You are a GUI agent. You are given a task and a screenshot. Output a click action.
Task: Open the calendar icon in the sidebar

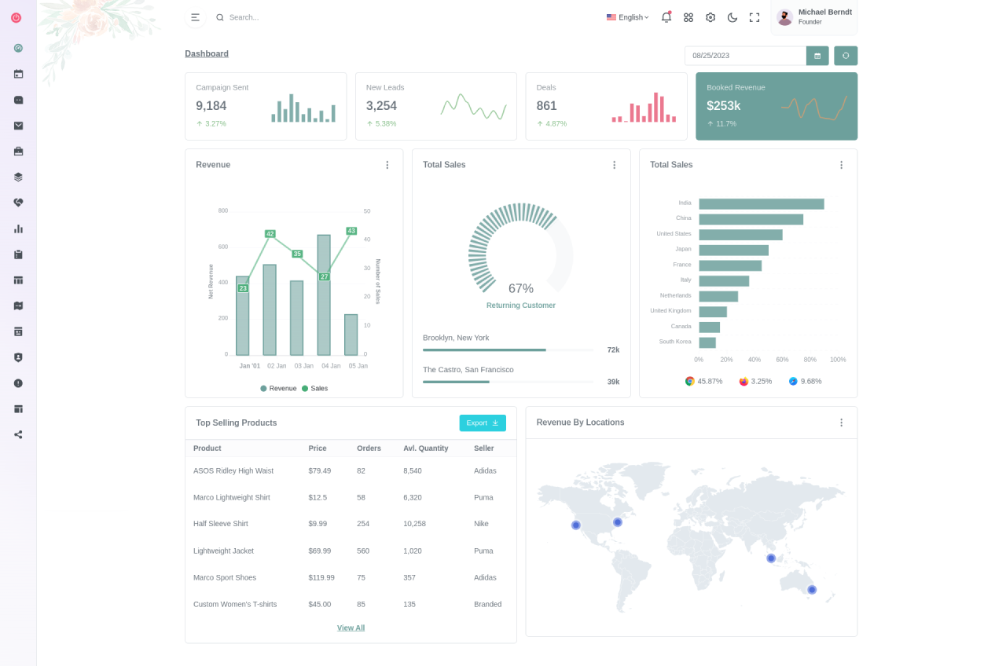pos(18,74)
